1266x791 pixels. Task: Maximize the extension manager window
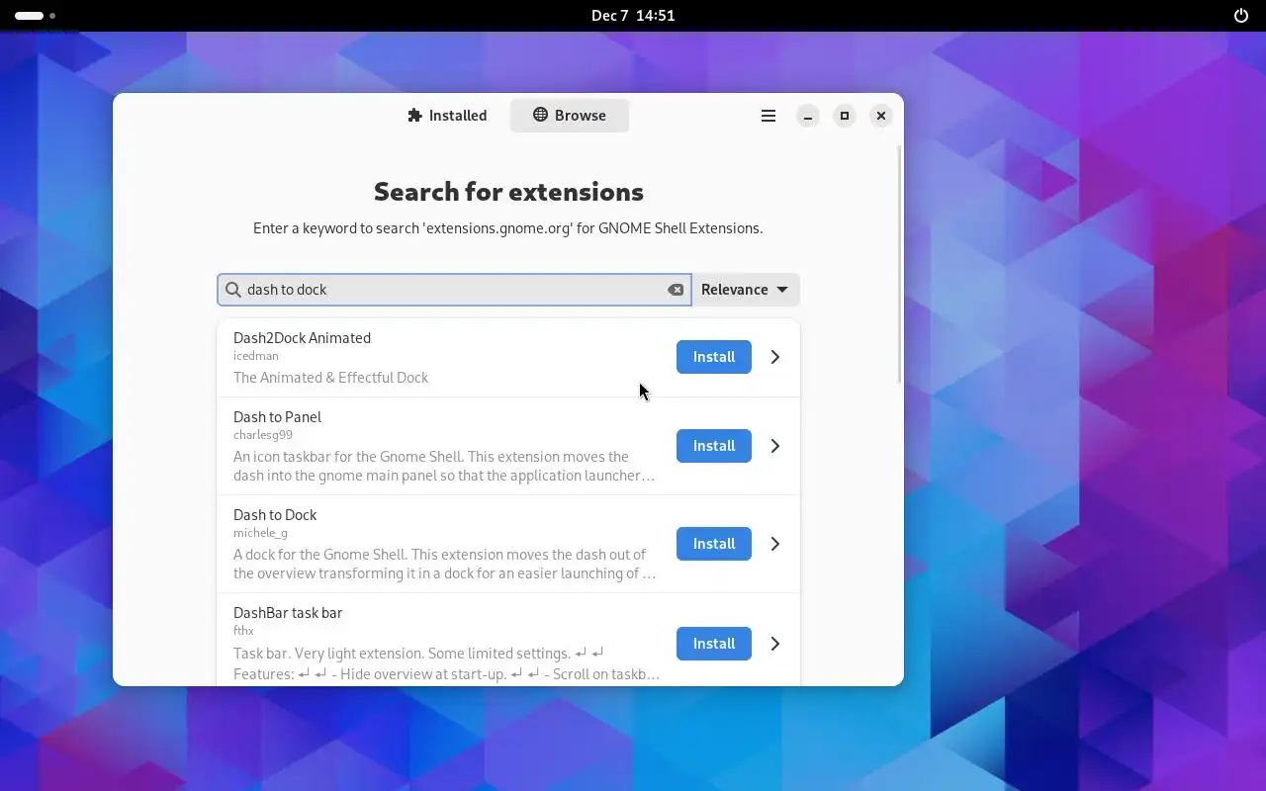point(845,116)
